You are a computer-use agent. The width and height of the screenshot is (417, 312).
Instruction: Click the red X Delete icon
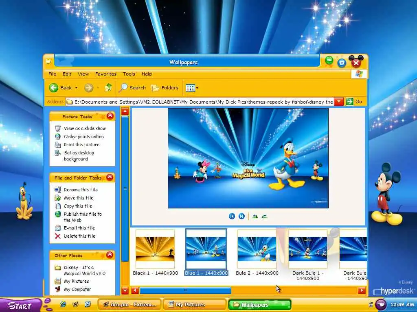[58, 236]
